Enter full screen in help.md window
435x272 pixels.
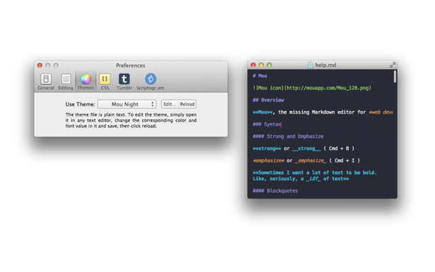(392, 65)
